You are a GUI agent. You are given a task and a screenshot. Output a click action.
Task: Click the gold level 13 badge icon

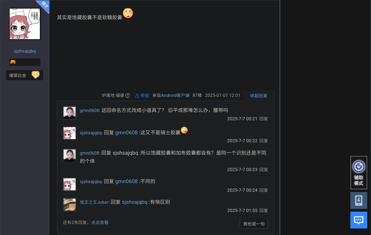[35, 75]
